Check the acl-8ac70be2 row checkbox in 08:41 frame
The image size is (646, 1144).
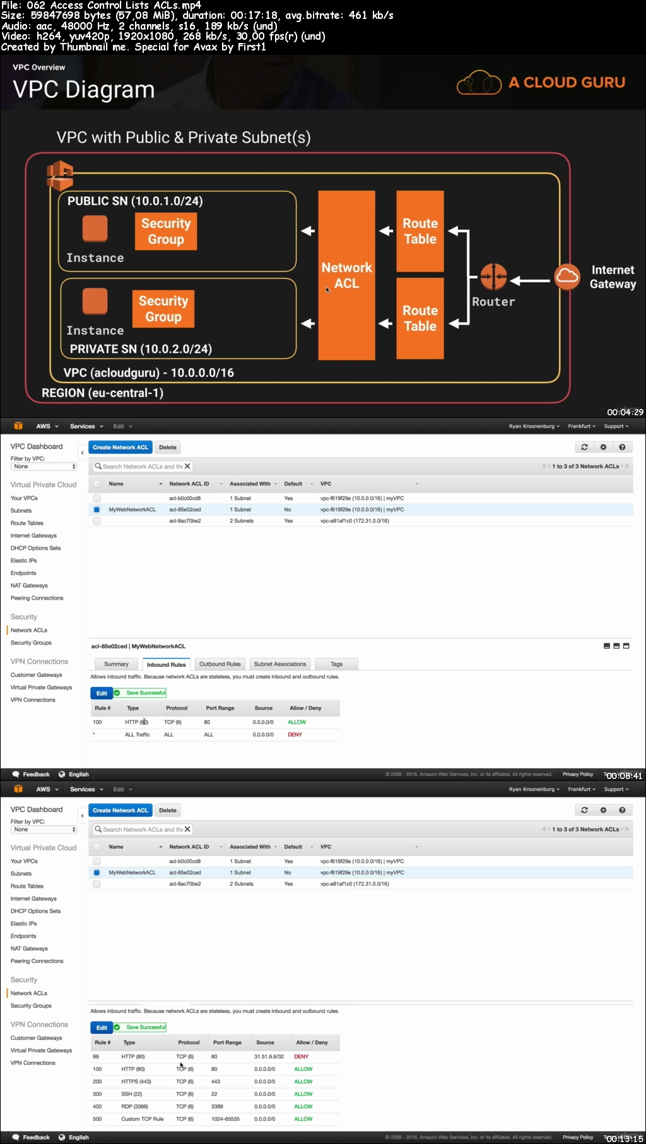coord(97,521)
